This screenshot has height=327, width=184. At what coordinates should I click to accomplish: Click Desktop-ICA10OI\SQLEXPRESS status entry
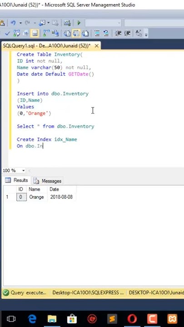[88, 293]
